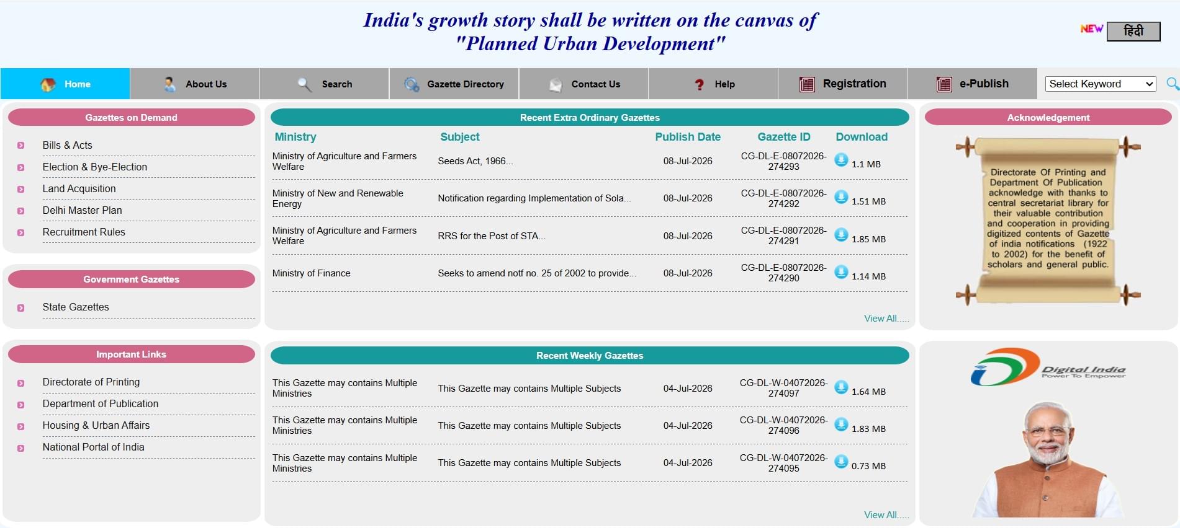
Task: Click bullet icon next to Recruitment Rules
Action: [x=20, y=232]
